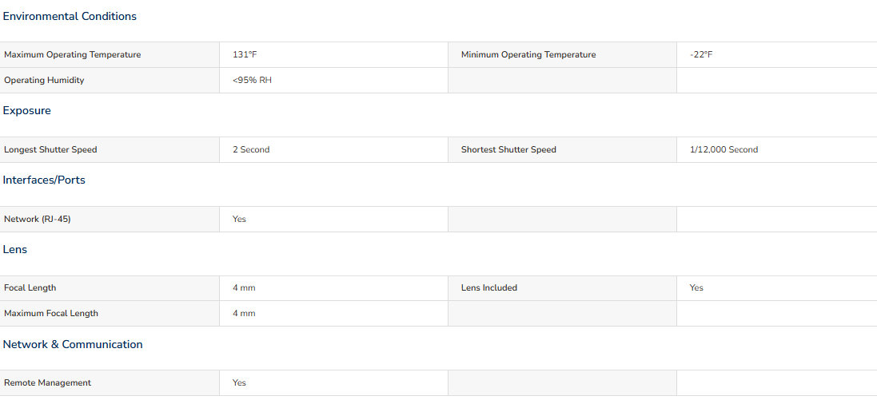Image resolution: width=877 pixels, height=404 pixels.
Task: Click the Focal Length 4 mm value
Action: point(245,287)
